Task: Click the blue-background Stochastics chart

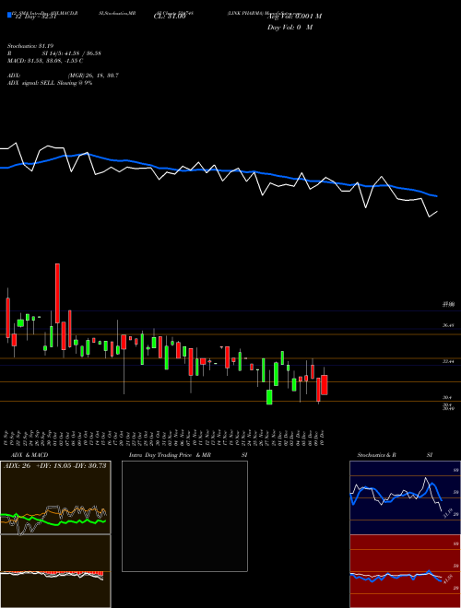Action: click(405, 497)
